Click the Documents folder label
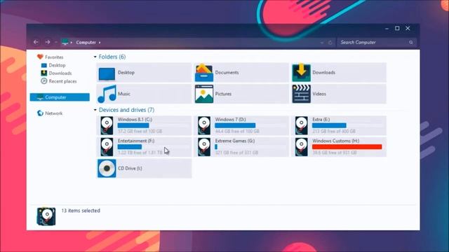Viewport: 449px width, 252px height. click(227, 73)
